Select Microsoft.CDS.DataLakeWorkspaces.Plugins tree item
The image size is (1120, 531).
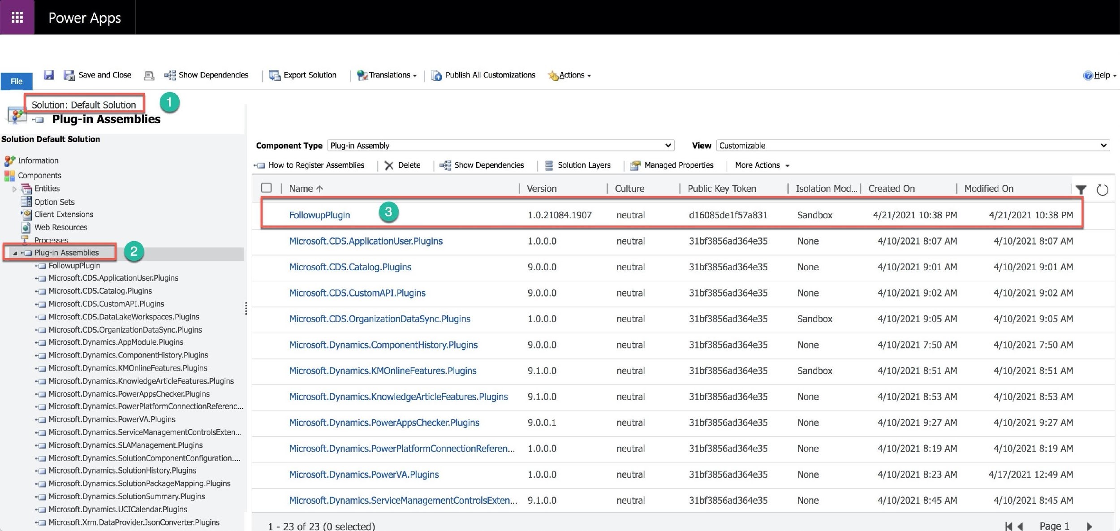124,316
